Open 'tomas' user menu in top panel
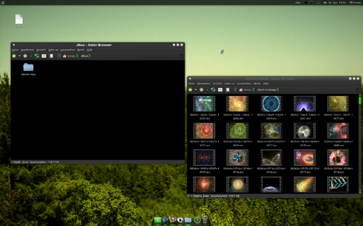 [355, 3]
